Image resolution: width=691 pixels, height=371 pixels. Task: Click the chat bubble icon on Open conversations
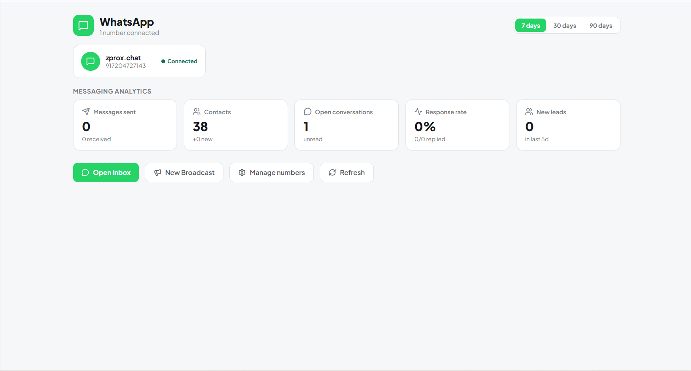pos(307,112)
